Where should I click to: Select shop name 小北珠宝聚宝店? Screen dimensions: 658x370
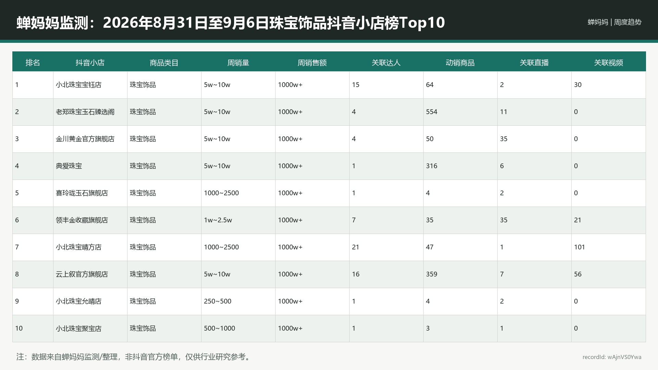[79, 328]
